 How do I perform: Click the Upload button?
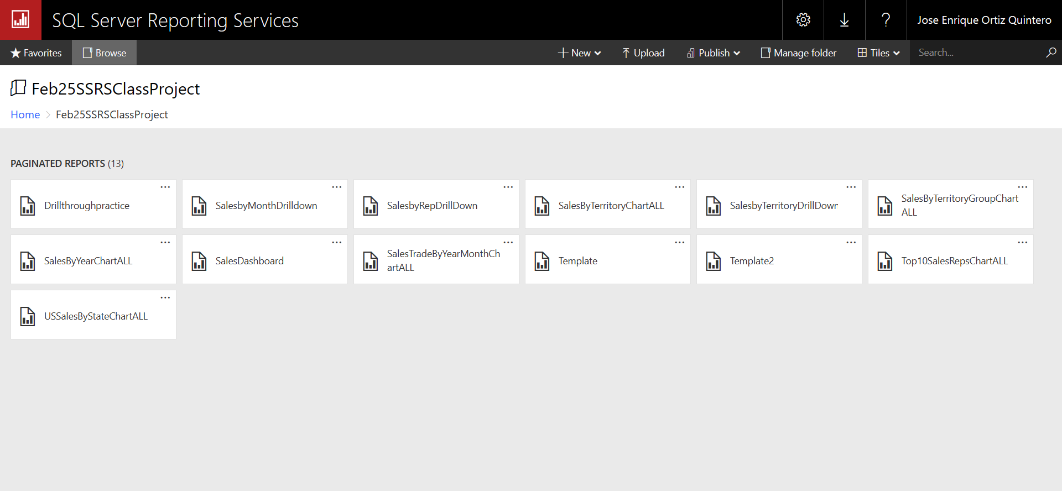643,53
